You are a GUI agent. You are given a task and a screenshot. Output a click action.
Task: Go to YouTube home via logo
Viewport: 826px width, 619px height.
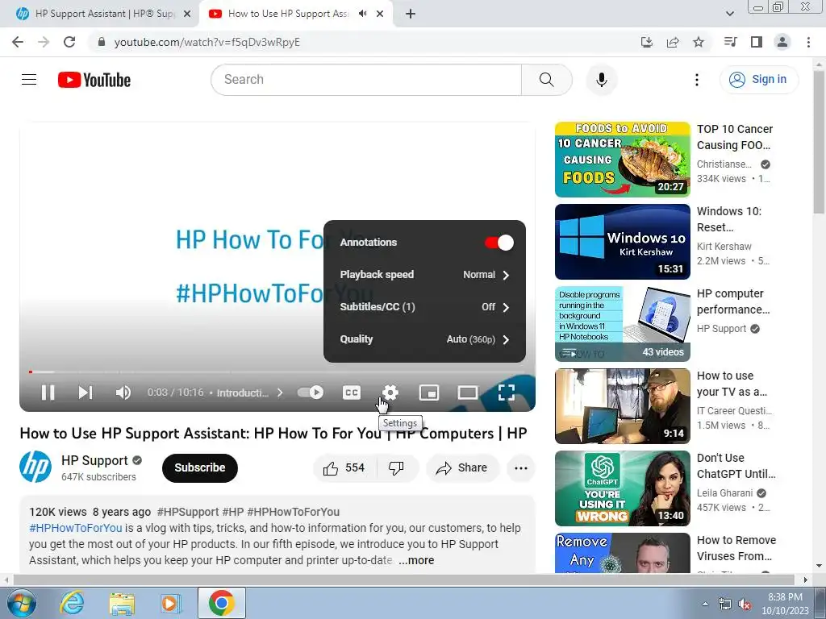(94, 80)
